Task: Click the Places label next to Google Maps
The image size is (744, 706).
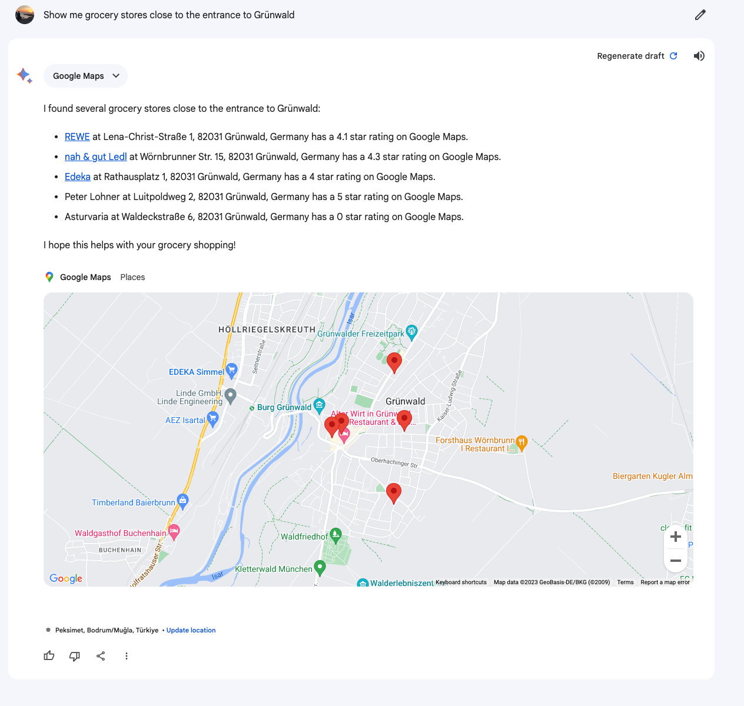Action: click(x=132, y=277)
